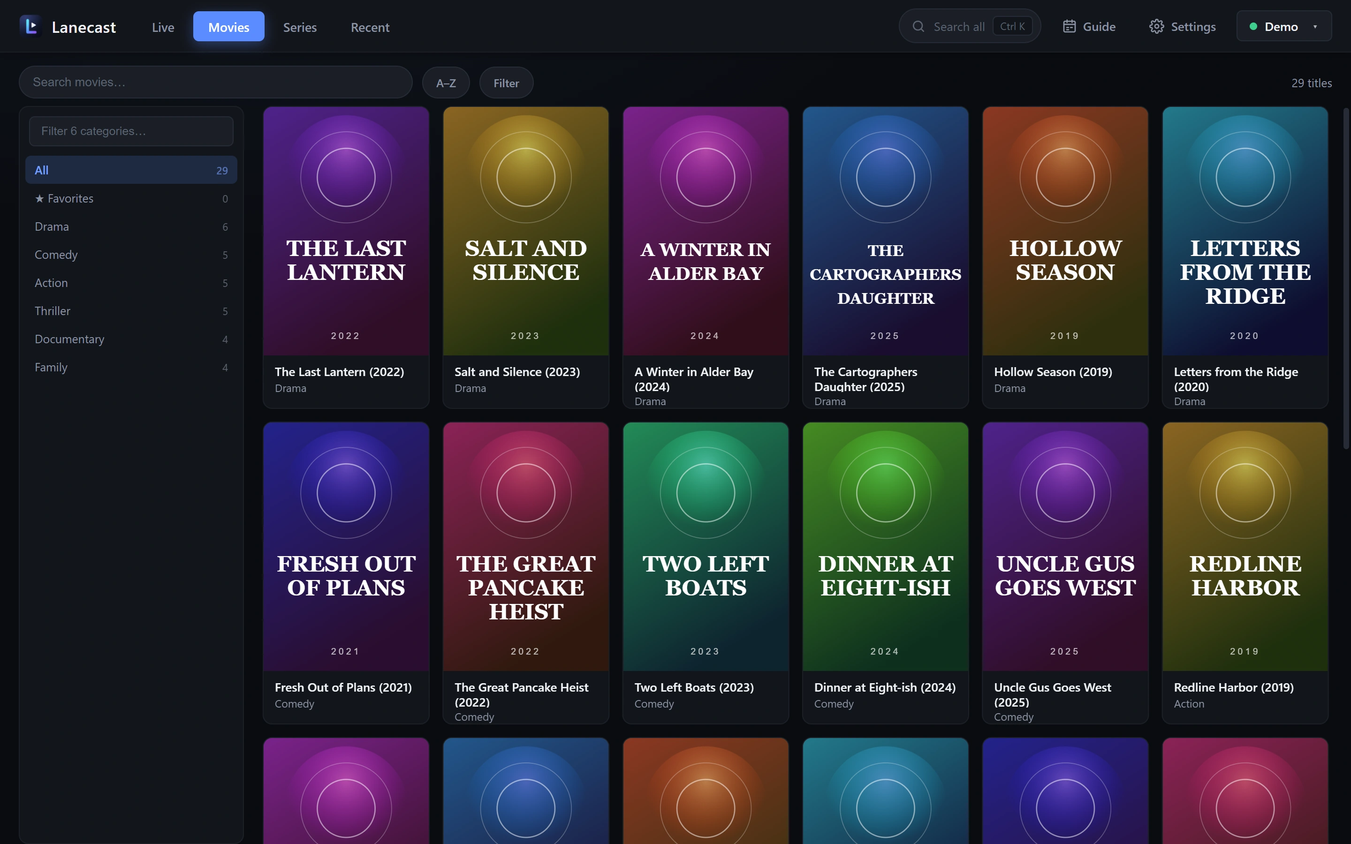1351x844 pixels.
Task: Open Uncle Gus Goes West poster
Action: (x=1065, y=546)
